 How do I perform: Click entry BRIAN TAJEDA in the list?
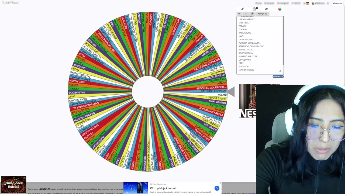(x=245, y=50)
